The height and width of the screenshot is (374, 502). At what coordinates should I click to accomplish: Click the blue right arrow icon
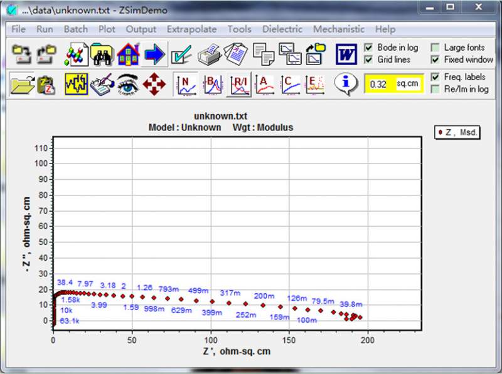154,54
